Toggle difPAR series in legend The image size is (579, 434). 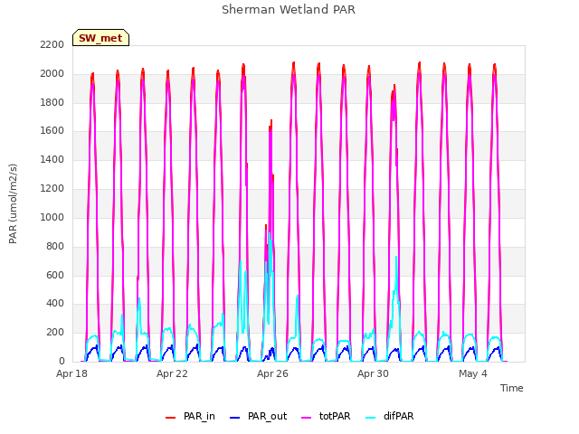coord(390,416)
